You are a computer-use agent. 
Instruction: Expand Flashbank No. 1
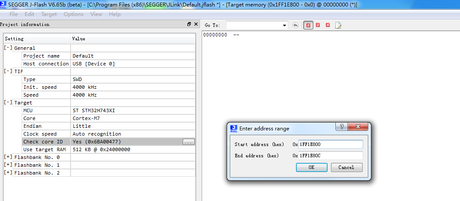8,165
